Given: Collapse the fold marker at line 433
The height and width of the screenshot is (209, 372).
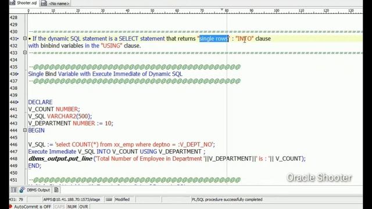Looking at the screenshot, I should coord(25,53).
